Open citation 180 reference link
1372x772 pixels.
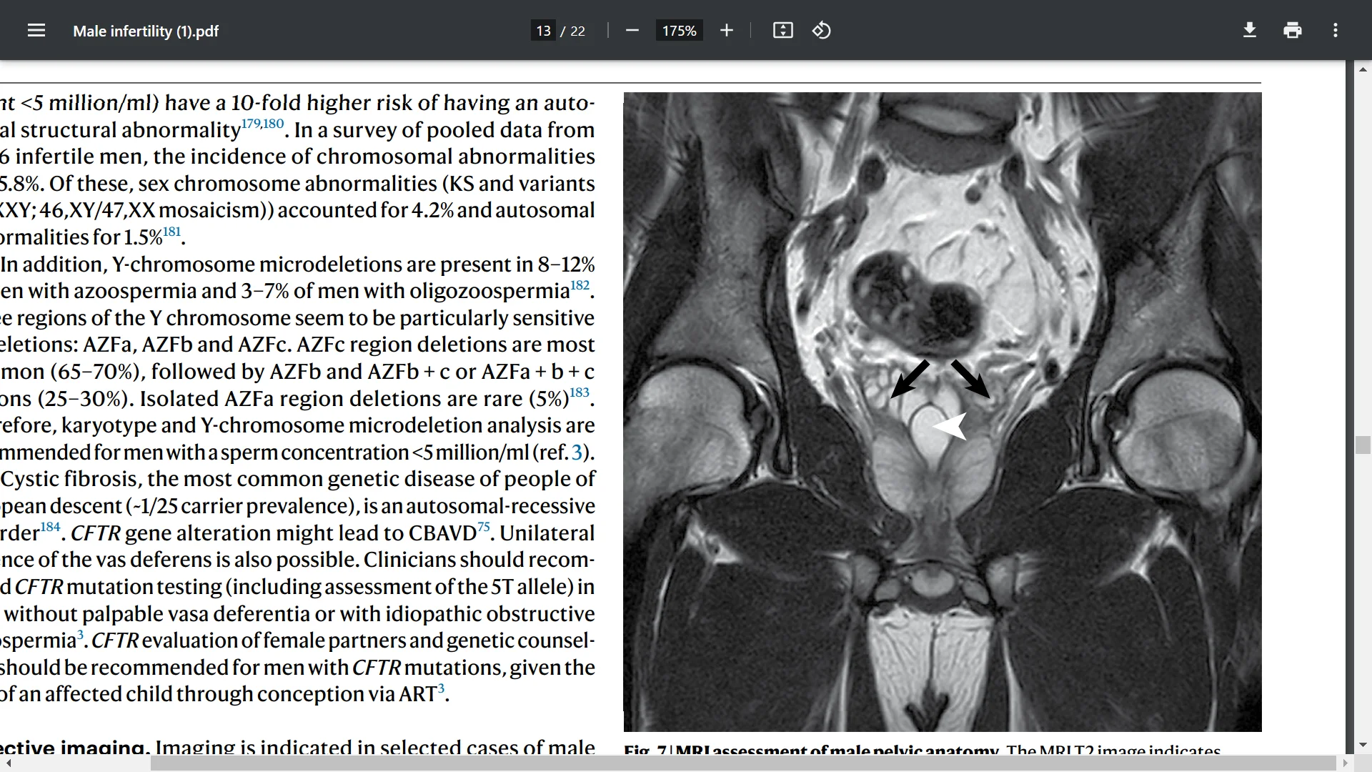(274, 124)
